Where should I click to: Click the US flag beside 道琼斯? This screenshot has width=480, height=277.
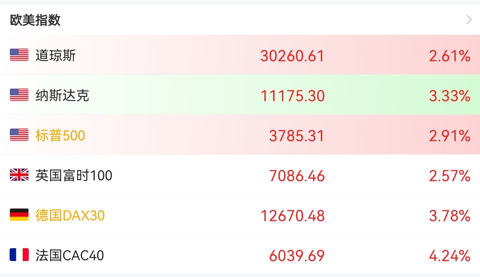click(x=19, y=55)
